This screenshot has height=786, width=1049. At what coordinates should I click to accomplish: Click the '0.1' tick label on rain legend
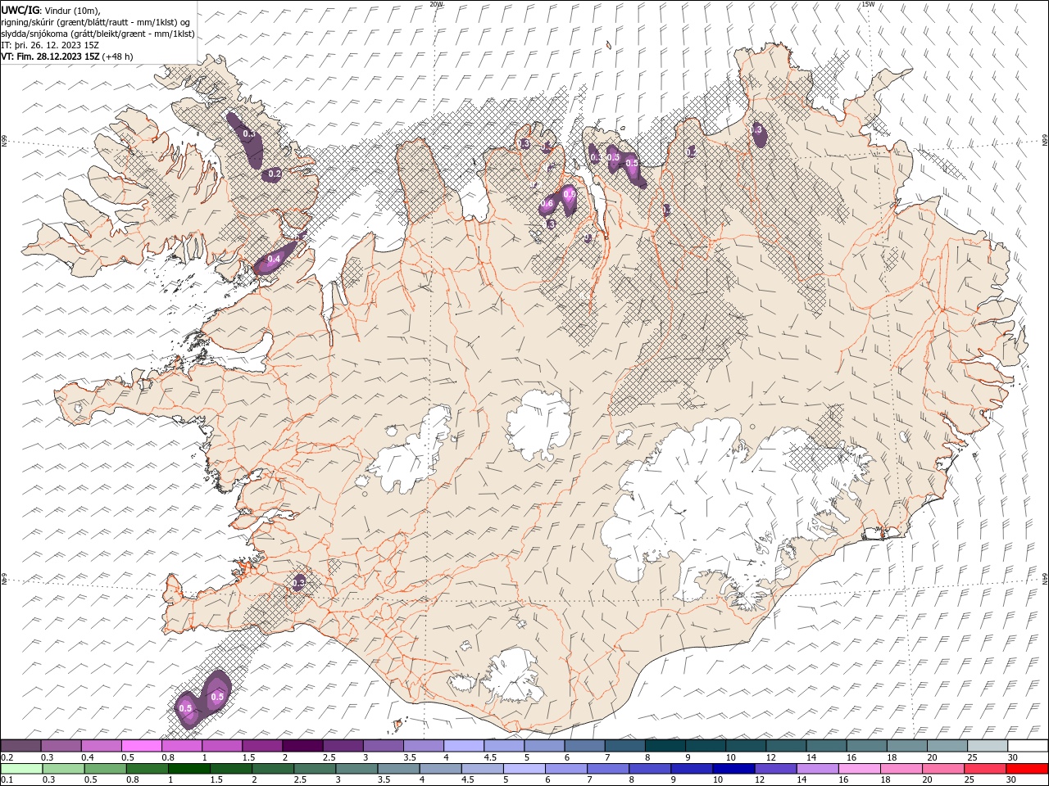point(6,780)
